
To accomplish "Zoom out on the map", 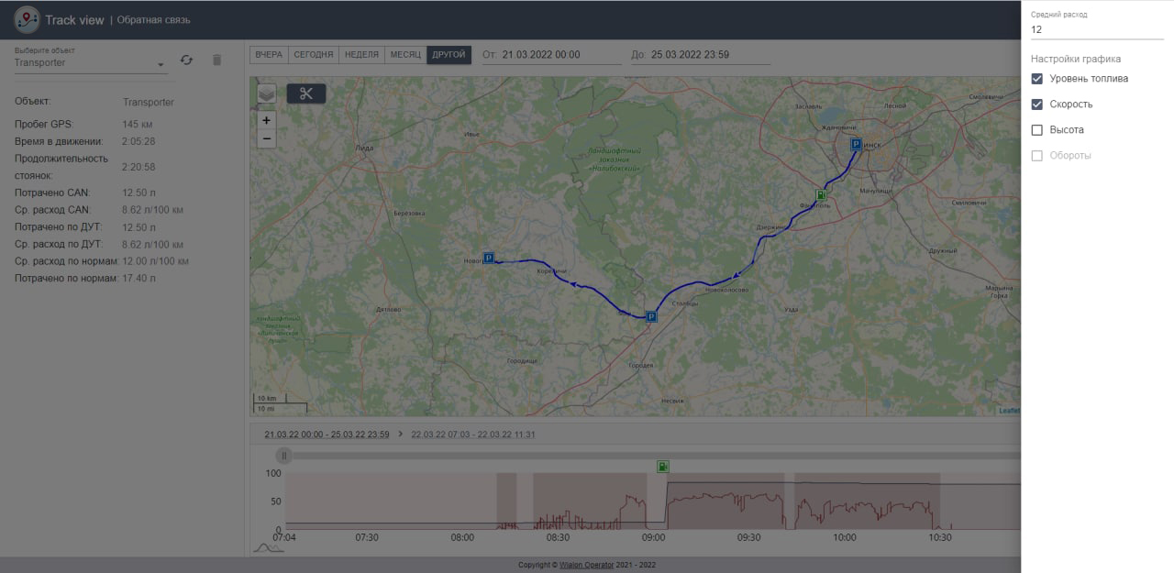I will 267,139.
